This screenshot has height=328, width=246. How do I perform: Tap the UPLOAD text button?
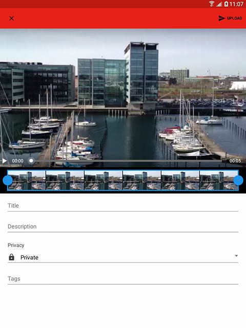click(235, 18)
